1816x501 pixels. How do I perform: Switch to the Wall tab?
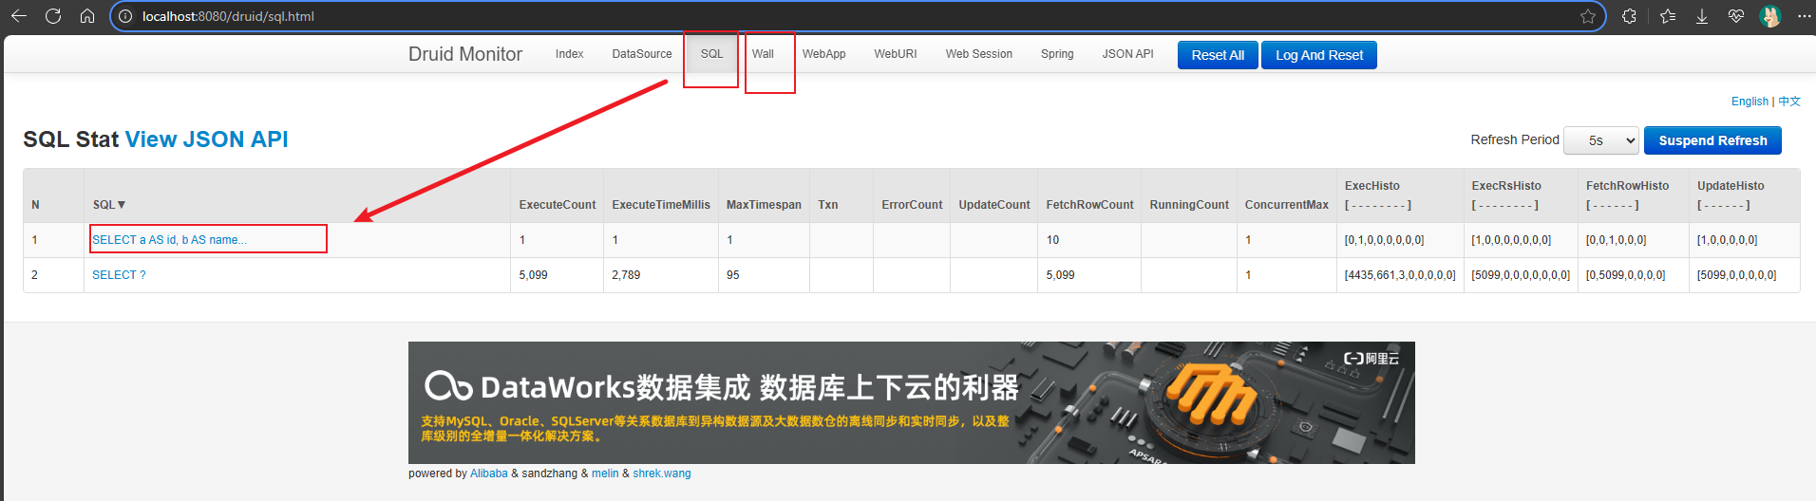[763, 54]
